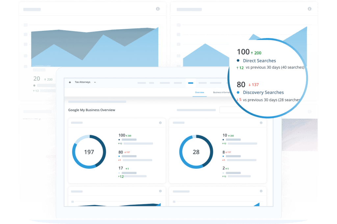The width and height of the screenshot is (337, 224).
Task: Click the plus icon beside Tax Attorneys
Action: pyautogui.click(x=69, y=82)
